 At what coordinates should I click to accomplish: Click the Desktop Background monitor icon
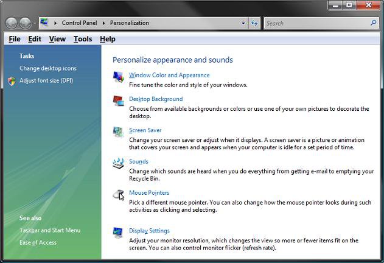(119, 100)
